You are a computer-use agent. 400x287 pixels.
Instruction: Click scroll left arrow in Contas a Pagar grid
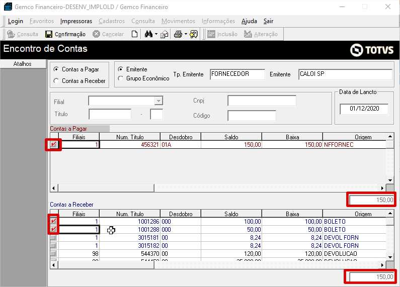(53, 188)
